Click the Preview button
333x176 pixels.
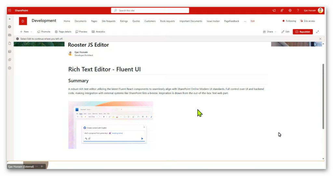81,32
